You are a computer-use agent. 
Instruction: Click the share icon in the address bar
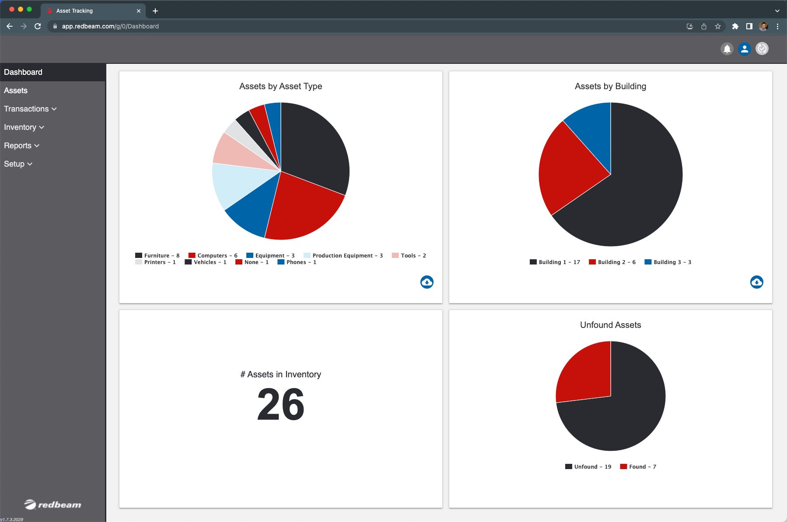point(703,26)
